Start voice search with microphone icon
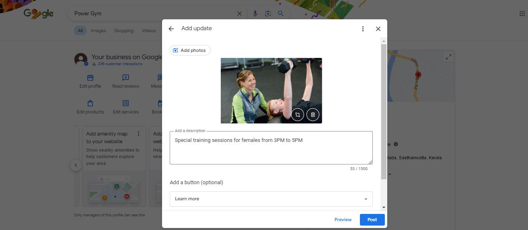Viewport: 528px width, 230px height. (255, 13)
